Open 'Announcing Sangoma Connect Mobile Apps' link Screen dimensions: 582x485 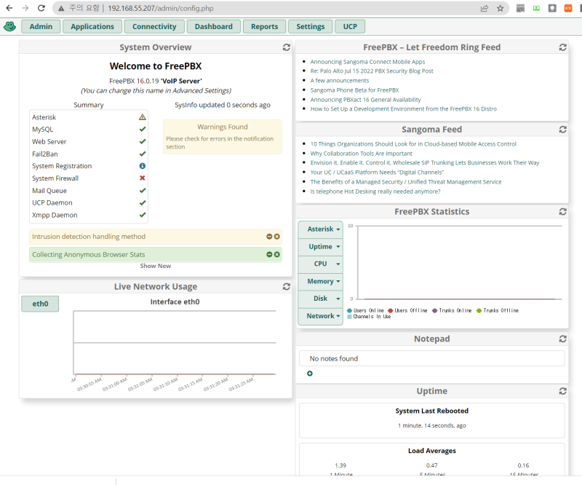click(x=367, y=62)
